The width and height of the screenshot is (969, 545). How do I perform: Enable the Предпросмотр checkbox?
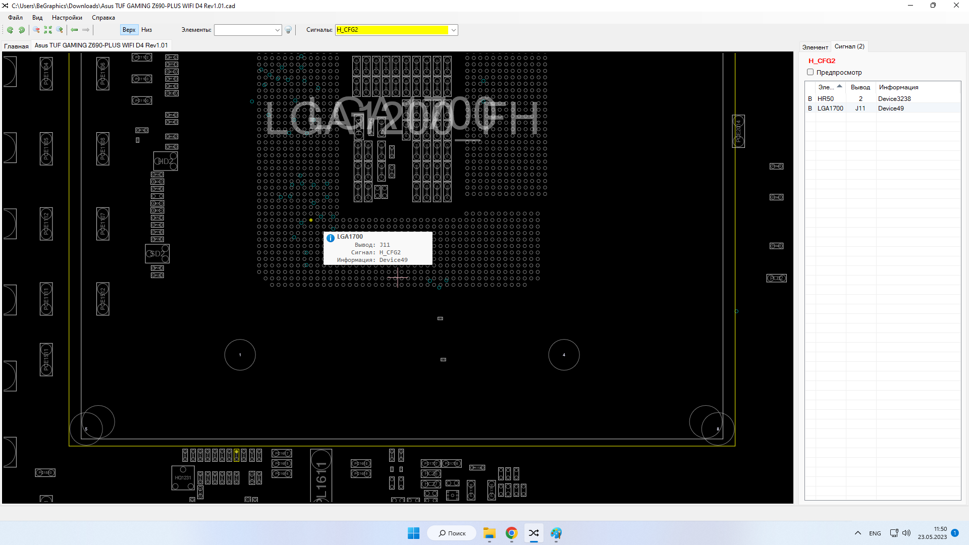pyautogui.click(x=811, y=72)
